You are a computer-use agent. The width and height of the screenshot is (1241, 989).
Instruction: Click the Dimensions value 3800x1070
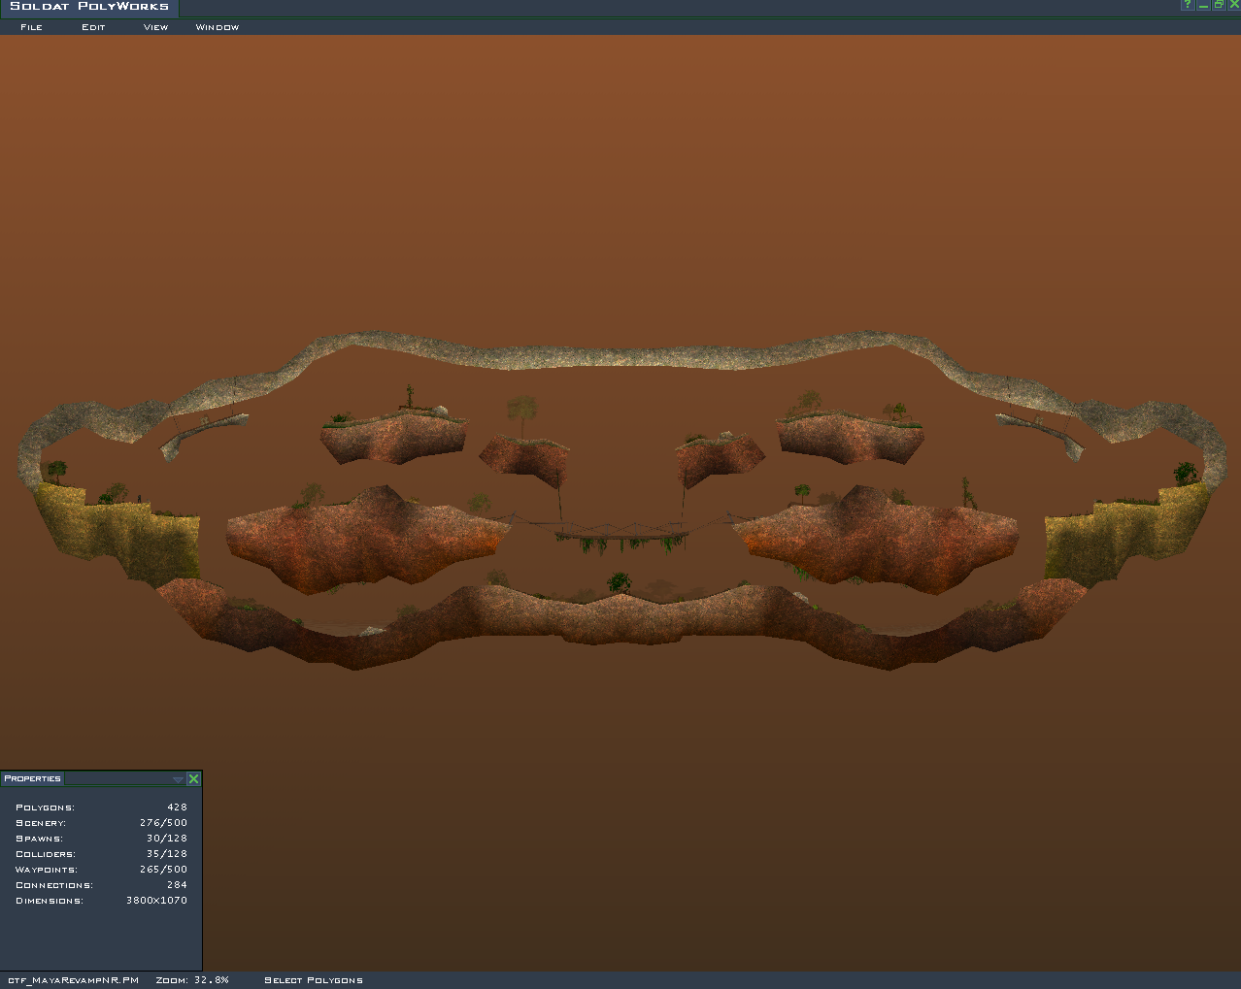coord(156,901)
